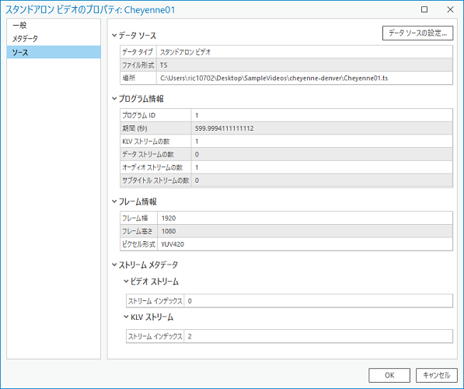Confirm with the OK button
This screenshot has width=464, height=389.
pos(389,375)
